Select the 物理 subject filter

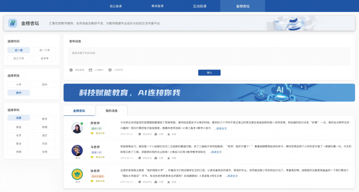click(45, 127)
